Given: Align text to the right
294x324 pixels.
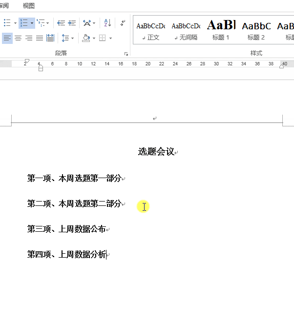Looking at the screenshot, I should coord(29,38).
